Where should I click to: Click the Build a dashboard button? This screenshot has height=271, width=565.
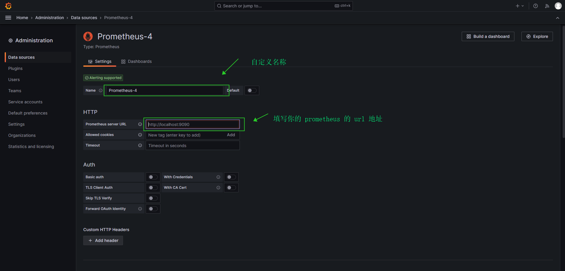tap(488, 36)
